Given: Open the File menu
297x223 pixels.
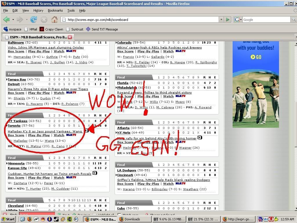Looking at the screenshot, I should (6, 10).
